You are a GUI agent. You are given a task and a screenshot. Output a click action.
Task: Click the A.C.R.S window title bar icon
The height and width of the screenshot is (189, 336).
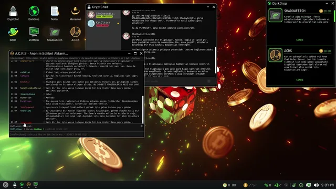12,54
